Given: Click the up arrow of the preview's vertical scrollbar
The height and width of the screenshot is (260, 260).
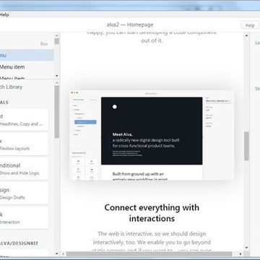Looking at the screenshot, I should click(246, 36).
